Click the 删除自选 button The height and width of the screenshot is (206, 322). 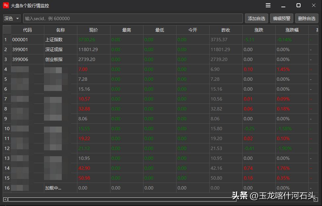click(x=306, y=18)
